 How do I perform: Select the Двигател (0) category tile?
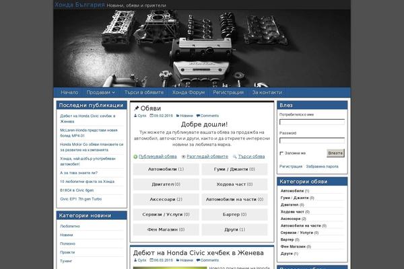[166, 184]
